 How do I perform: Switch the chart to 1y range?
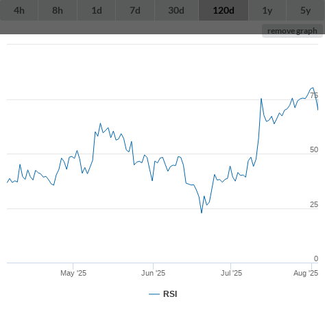[x=267, y=10]
